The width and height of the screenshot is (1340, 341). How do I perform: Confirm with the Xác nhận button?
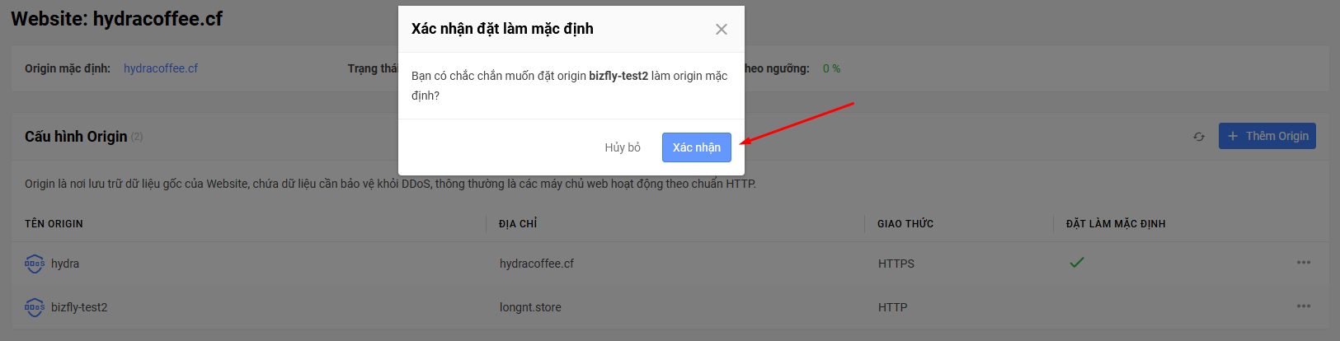[697, 147]
